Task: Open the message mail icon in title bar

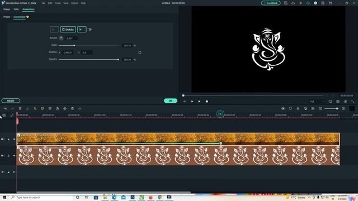Action: pos(331,3)
